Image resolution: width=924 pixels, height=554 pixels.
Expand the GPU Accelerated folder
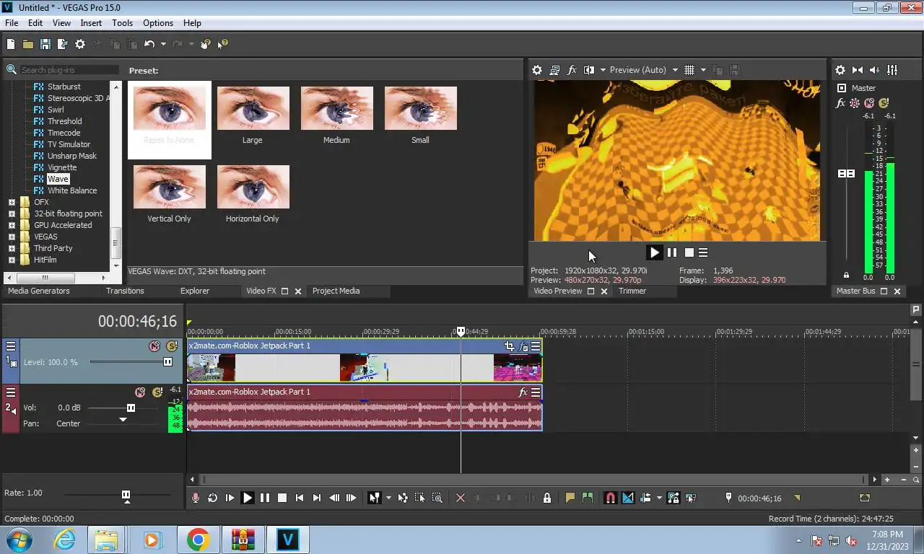[12, 225]
